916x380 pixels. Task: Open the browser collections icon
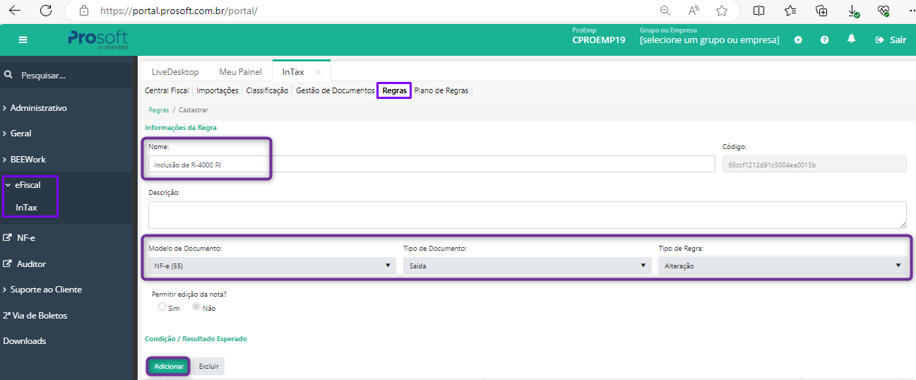(x=821, y=11)
